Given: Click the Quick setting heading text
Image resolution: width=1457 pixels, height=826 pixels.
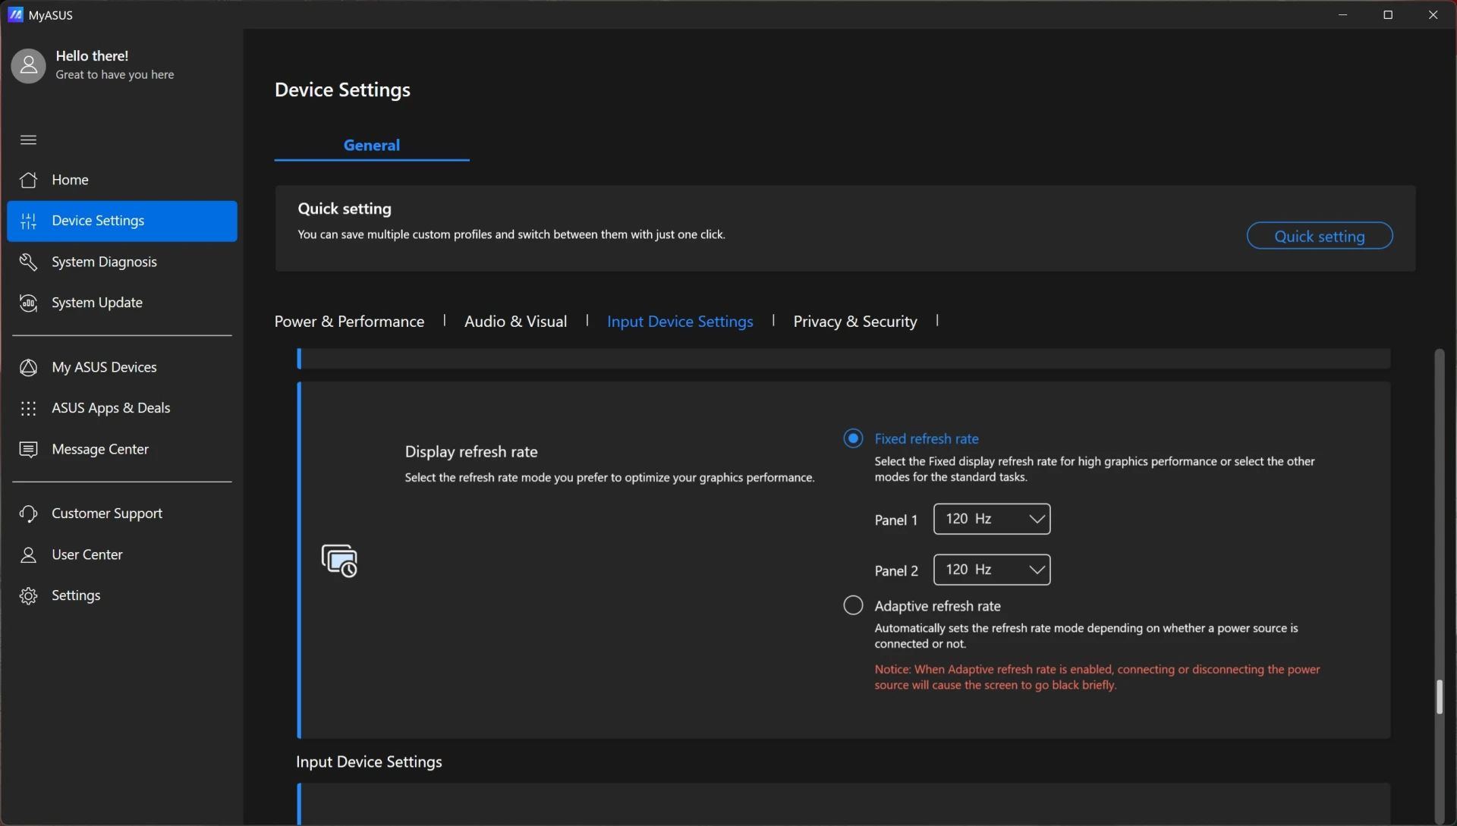Looking at the screenshot, I should coord(345,209).
